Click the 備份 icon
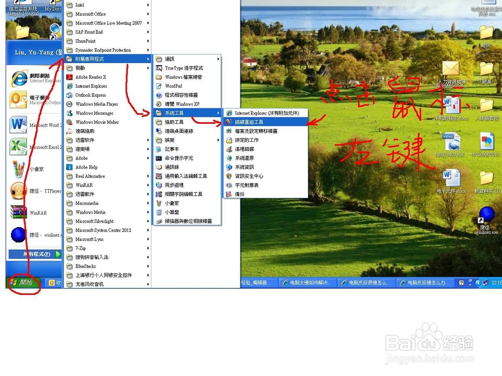Image resolution: width=502 pixels, height=376 pixels. [x=229, y=194]
